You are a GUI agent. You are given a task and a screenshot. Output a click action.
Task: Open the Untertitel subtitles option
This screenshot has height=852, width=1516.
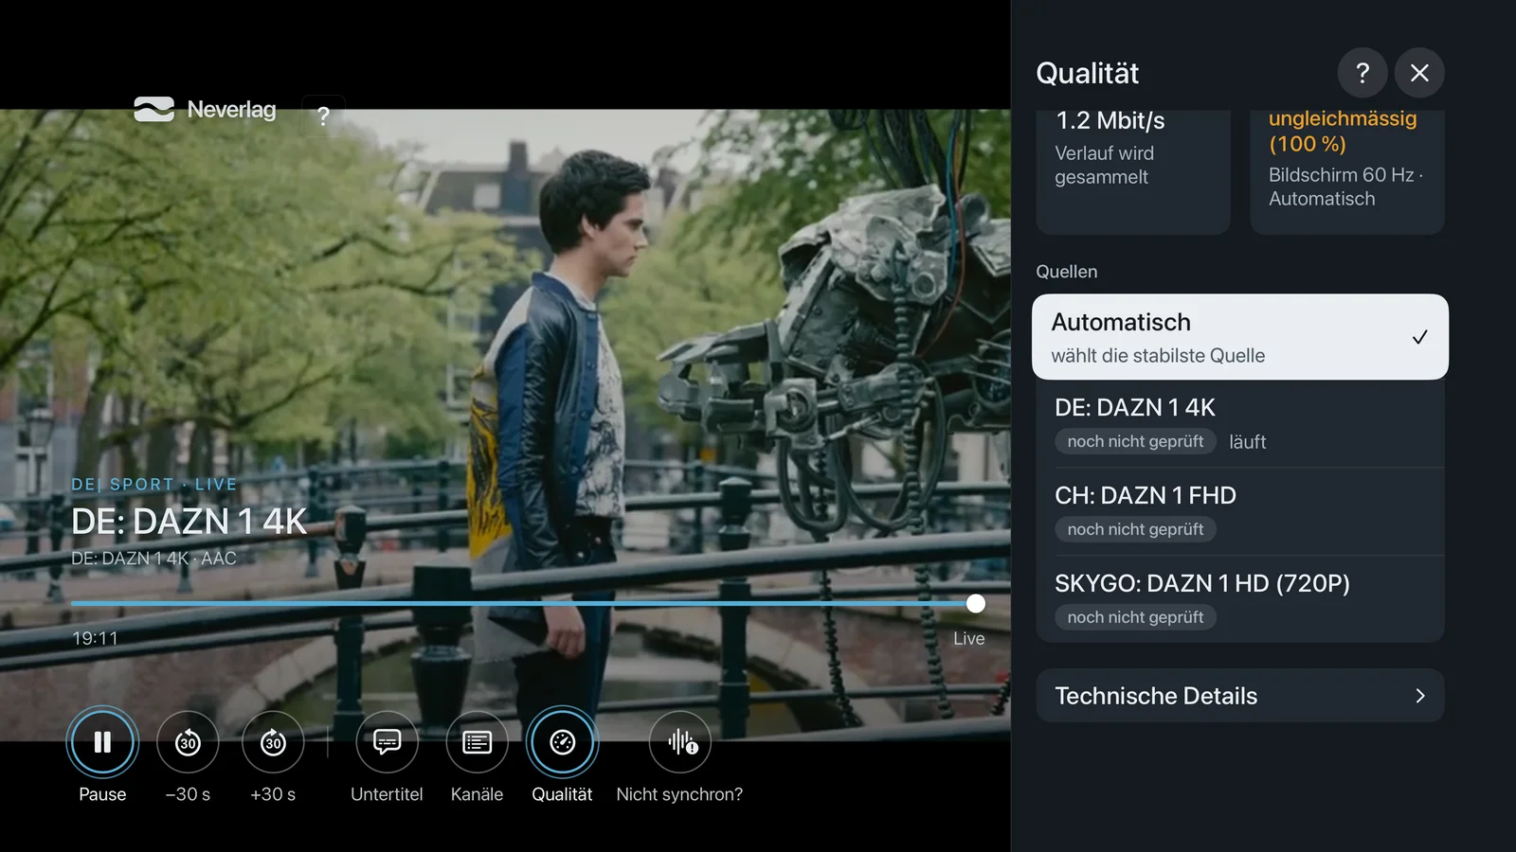(387, 742)
